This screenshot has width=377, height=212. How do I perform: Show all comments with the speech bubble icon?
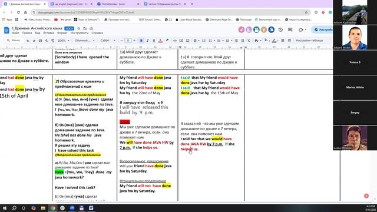(290, 29)
